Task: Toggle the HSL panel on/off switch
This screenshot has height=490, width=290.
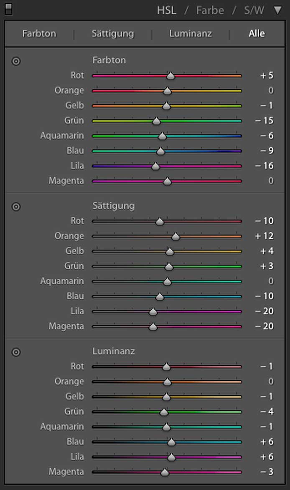Action: point(8,9)
